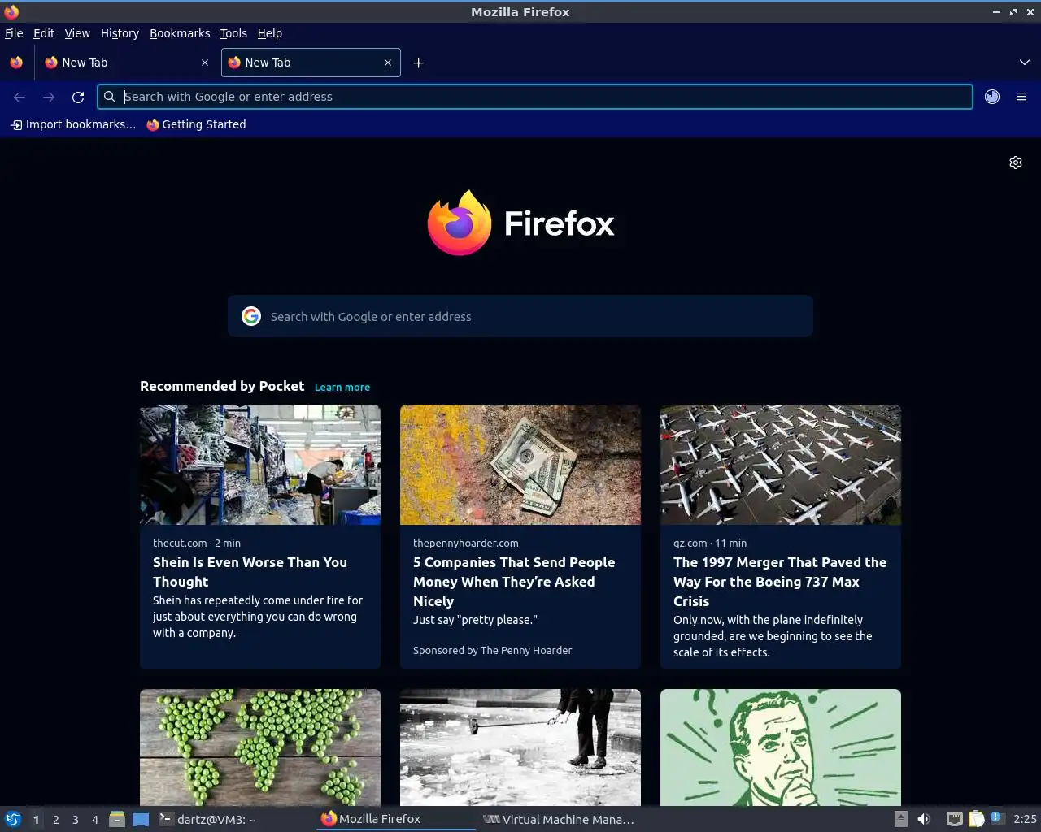Open the Bookmarks menu

click(x=180, y=33)
